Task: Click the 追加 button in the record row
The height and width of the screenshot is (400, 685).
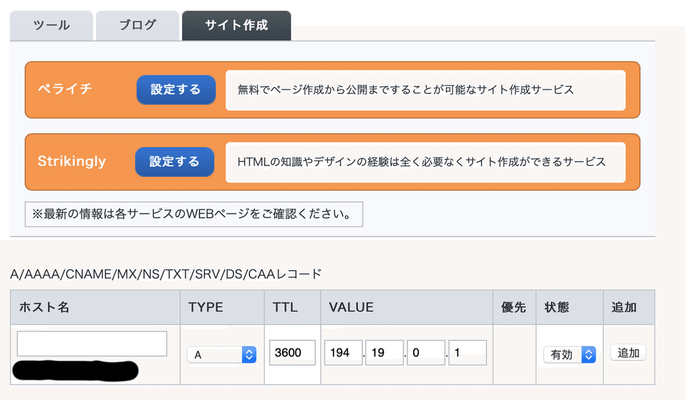Action: 628,353
